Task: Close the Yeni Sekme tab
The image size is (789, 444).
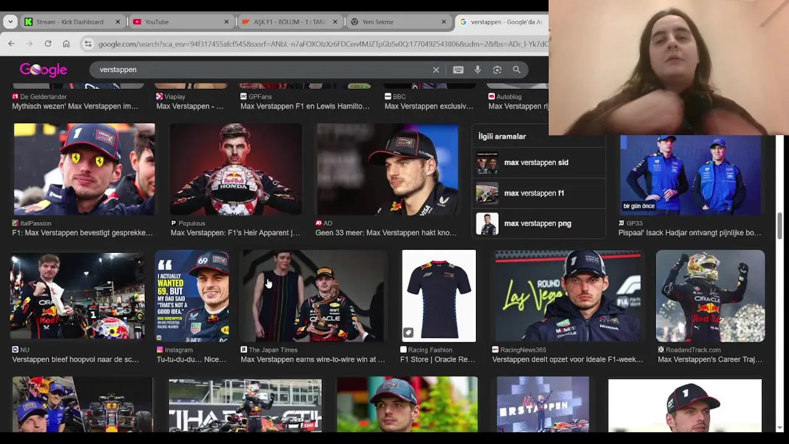Action: point(444,22)
